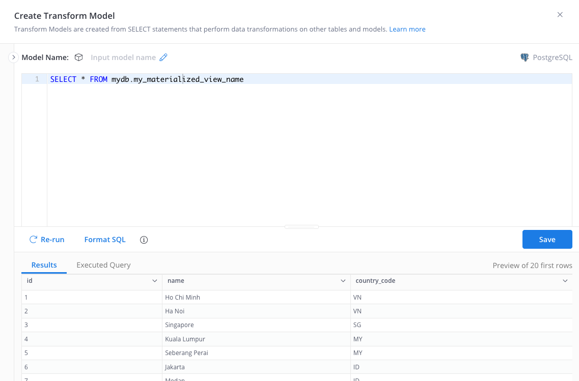Open the id column dropdown

point(155,281)
